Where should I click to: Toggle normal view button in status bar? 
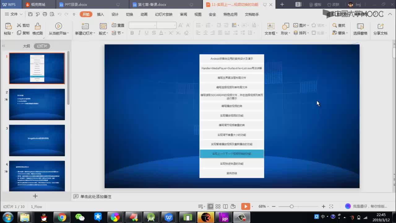(210, 206)
